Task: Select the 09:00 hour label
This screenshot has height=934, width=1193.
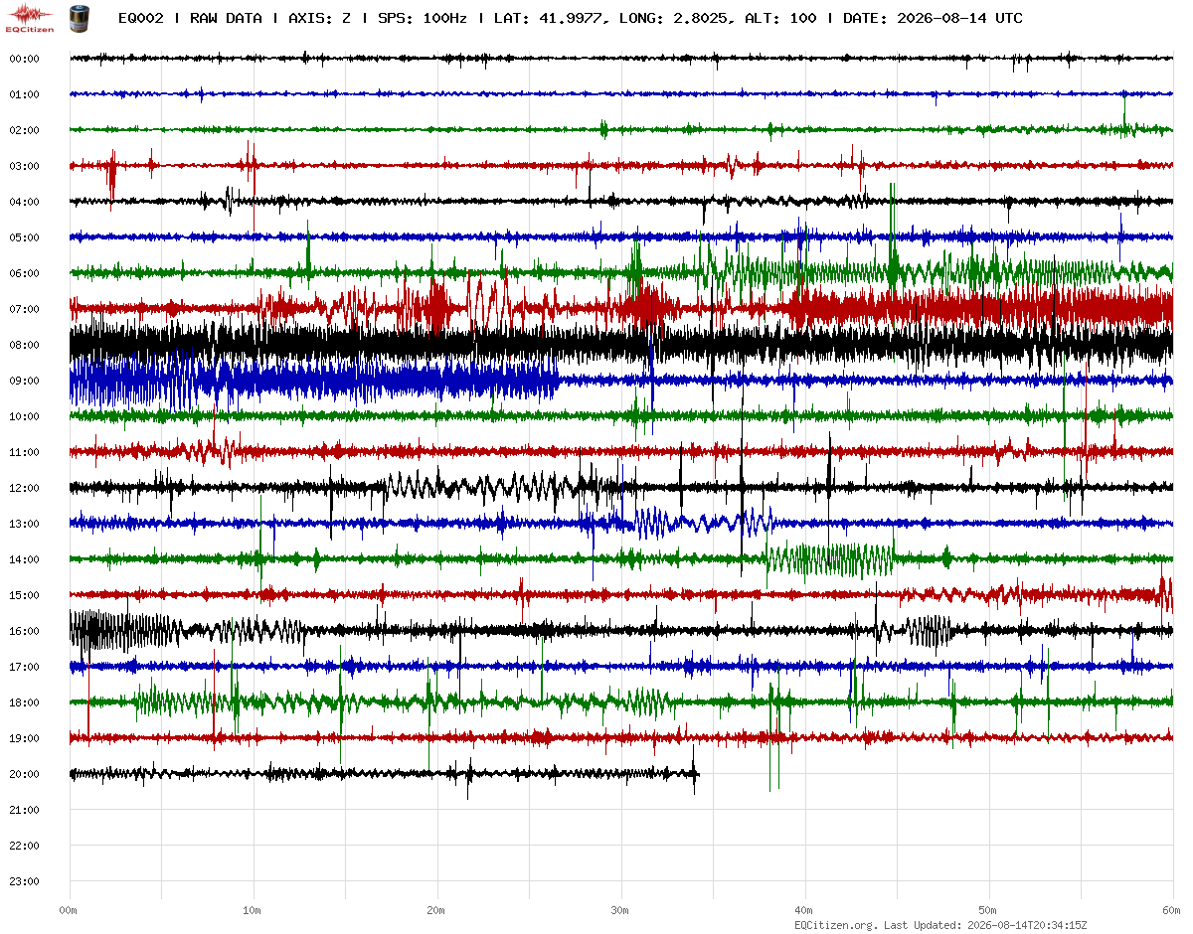Action: 24,381
